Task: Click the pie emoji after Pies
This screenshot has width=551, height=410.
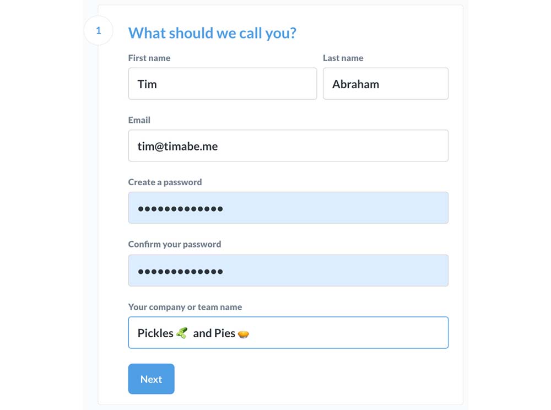Action: [243, 334]
